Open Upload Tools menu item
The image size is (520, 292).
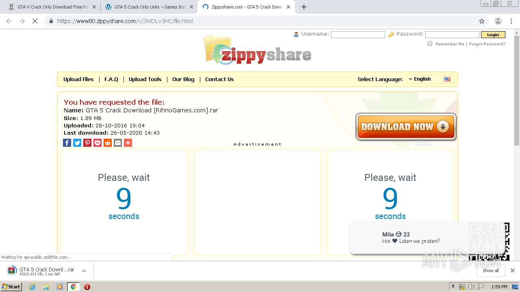pyautogui.click(x=145, y=79)
